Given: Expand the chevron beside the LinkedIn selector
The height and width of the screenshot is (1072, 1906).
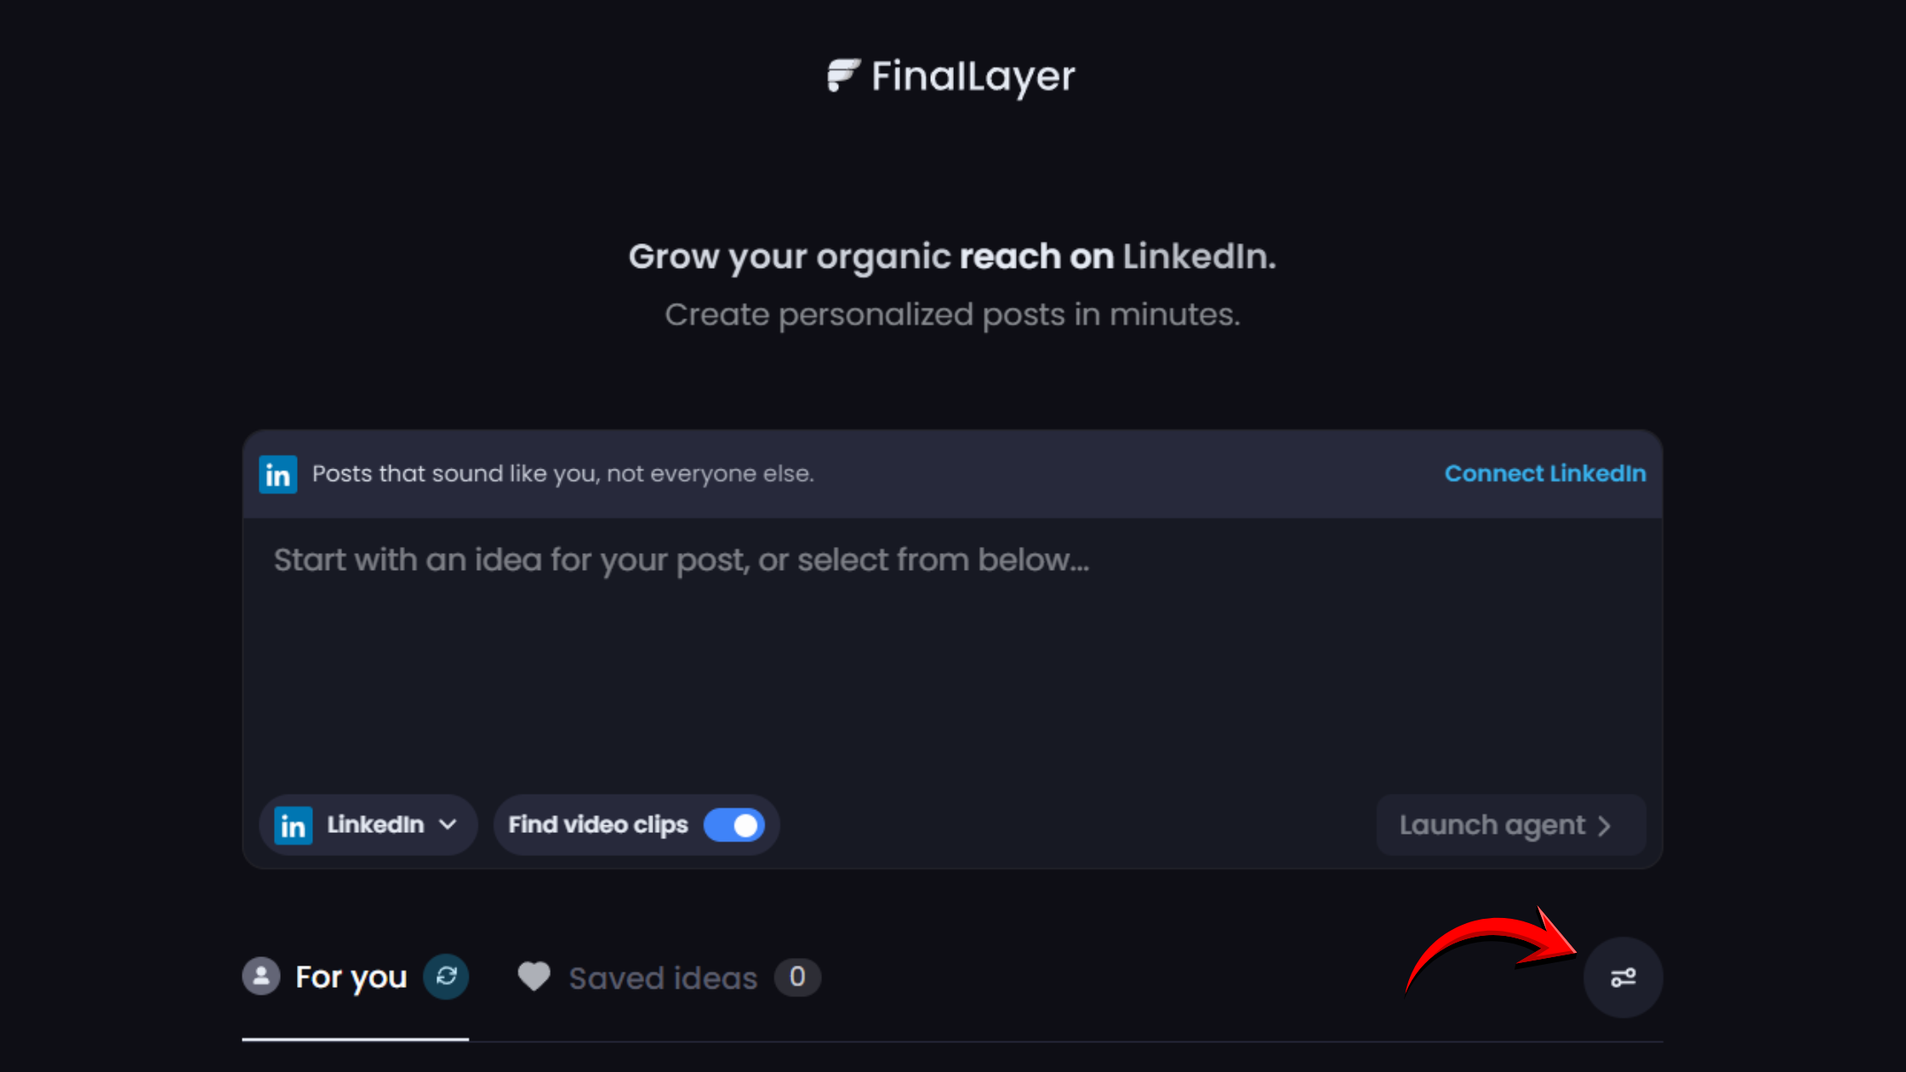Looking at the screenshot, I should (x=446, y=824).
